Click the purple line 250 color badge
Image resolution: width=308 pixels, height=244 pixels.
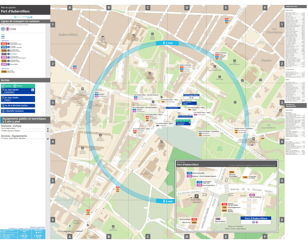pos(4,57)
